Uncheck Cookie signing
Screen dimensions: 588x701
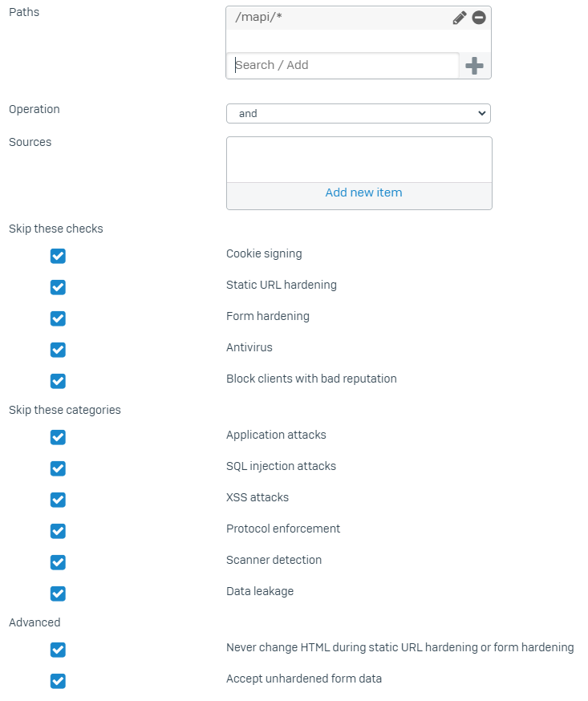58,256
